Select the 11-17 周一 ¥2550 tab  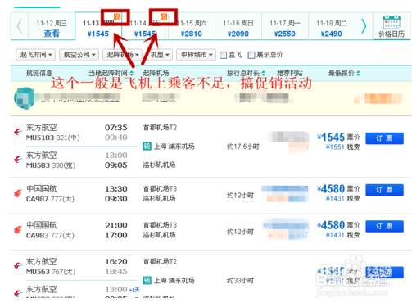coord(285,26)
